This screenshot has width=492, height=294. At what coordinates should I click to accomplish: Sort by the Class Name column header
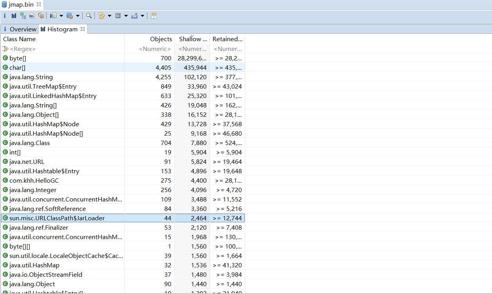(20, 39)
